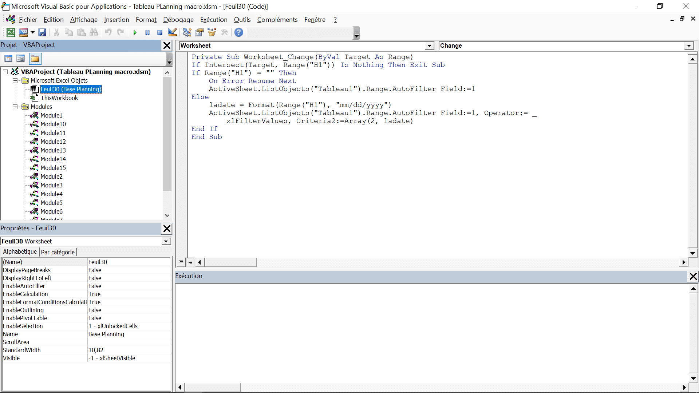Open Object Browser toolbar icon
The height and width of the screenshot is (393, 699).
point(212,32)
